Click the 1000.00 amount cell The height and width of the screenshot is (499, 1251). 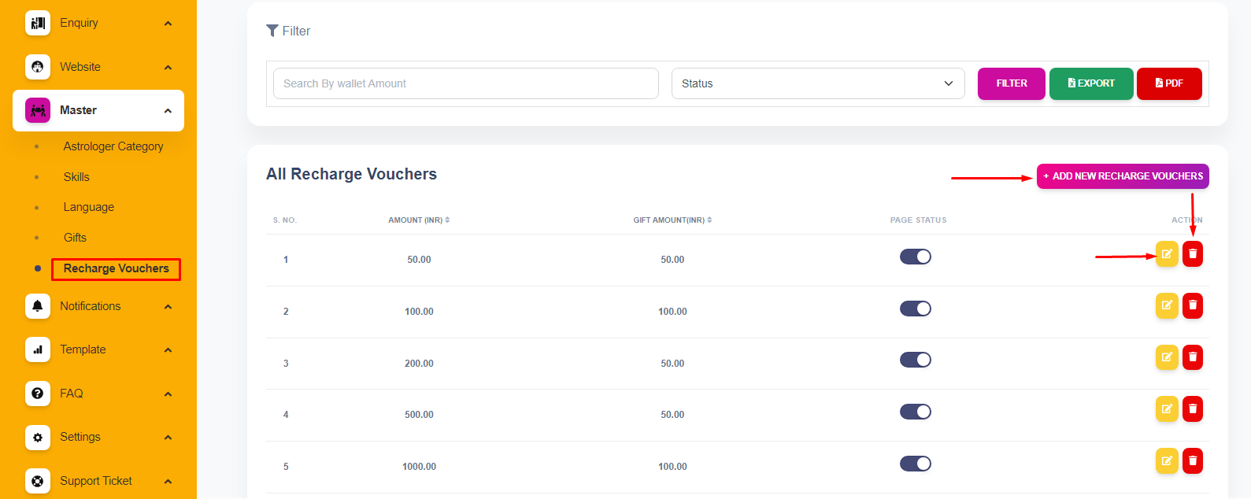pos(419,467)
